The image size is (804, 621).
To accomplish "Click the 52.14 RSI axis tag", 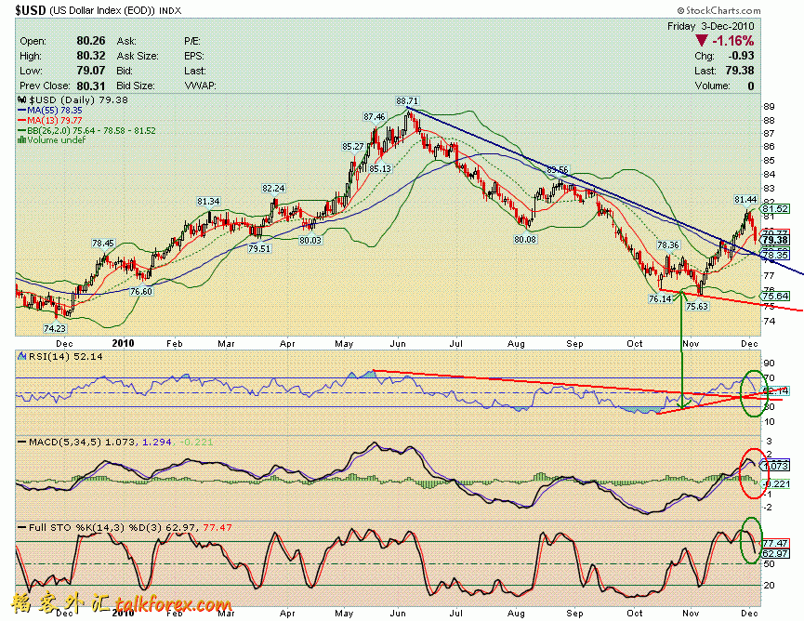I will (775, 391).
